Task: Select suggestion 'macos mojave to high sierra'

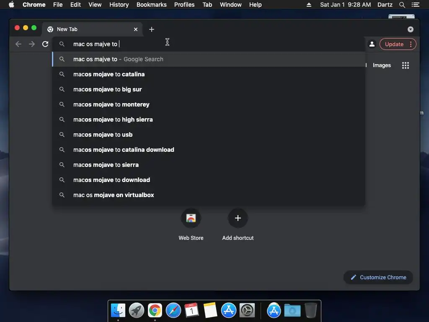Action: [x=209, y=119]
